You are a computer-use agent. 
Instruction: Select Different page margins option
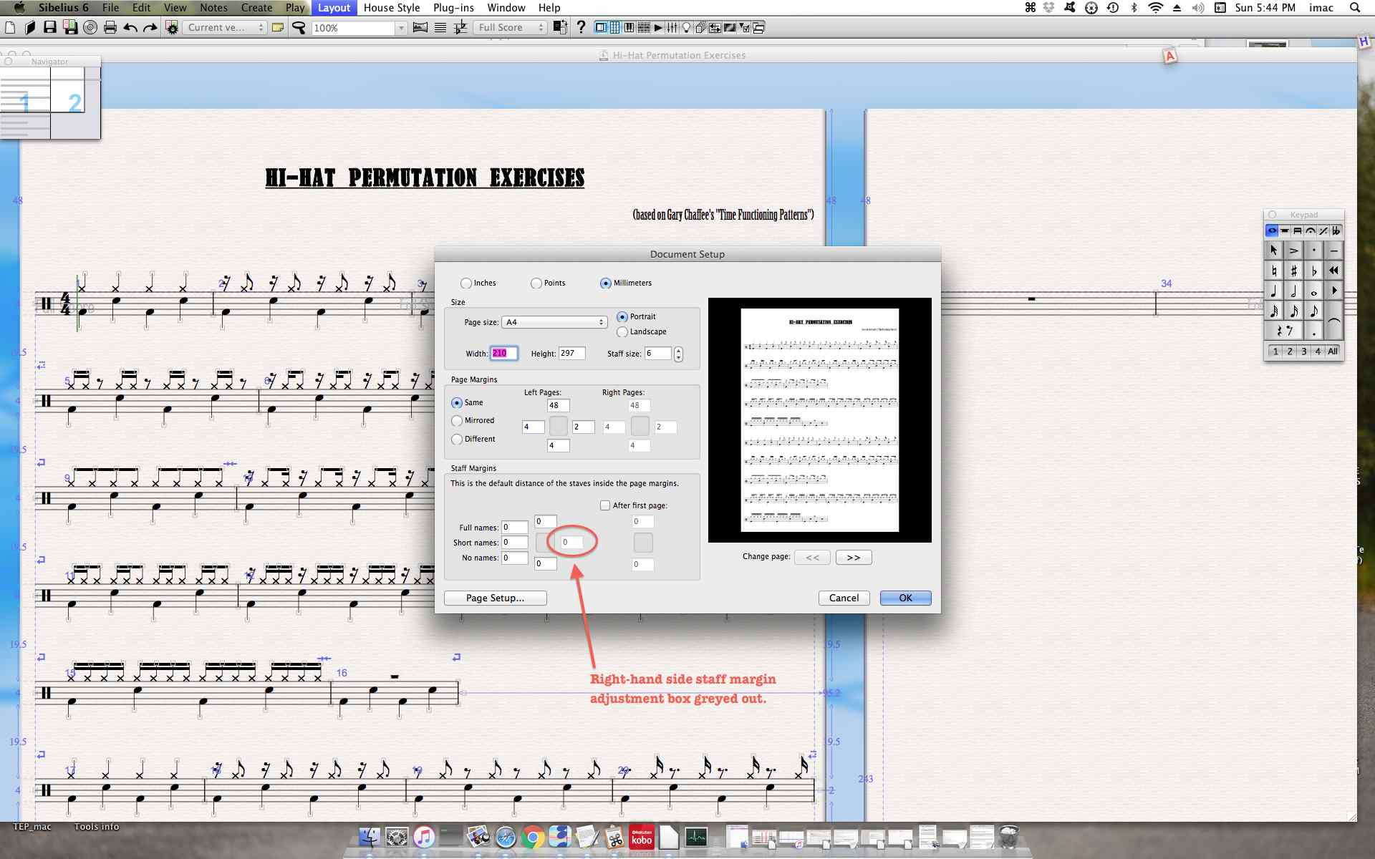(x=457, y=439)
